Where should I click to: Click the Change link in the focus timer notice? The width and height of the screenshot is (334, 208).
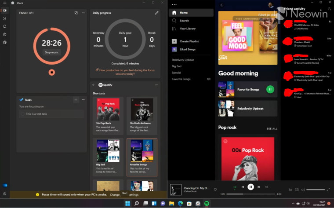click(115, 194)
